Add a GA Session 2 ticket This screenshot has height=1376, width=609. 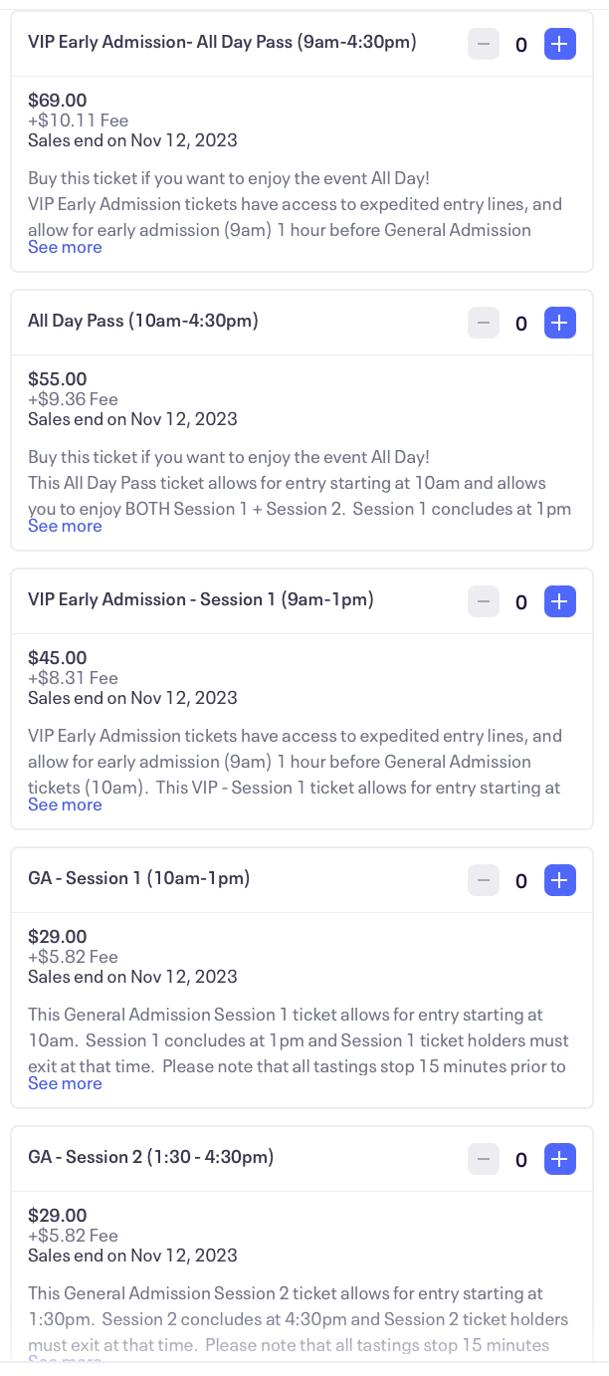pos(559,1159)
